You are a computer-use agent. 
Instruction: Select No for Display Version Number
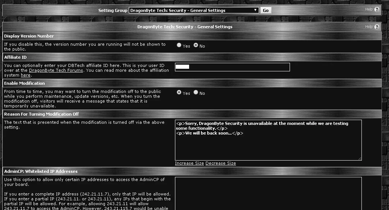[x=196, y=45]
